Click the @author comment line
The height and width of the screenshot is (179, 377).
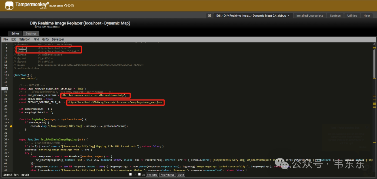[x=43, y=45]
